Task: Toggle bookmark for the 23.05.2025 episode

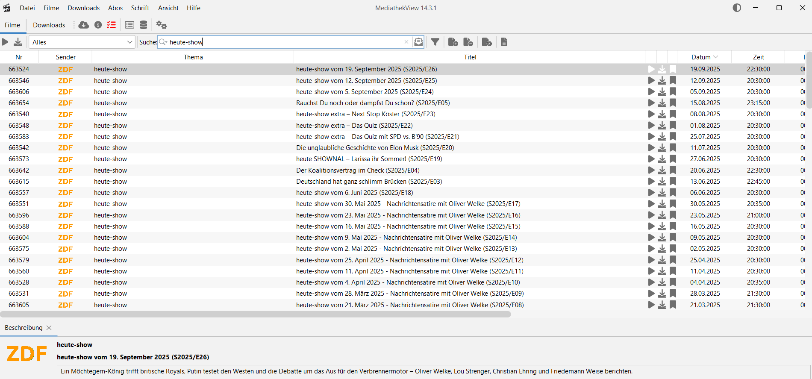Action: pos(673,215)
